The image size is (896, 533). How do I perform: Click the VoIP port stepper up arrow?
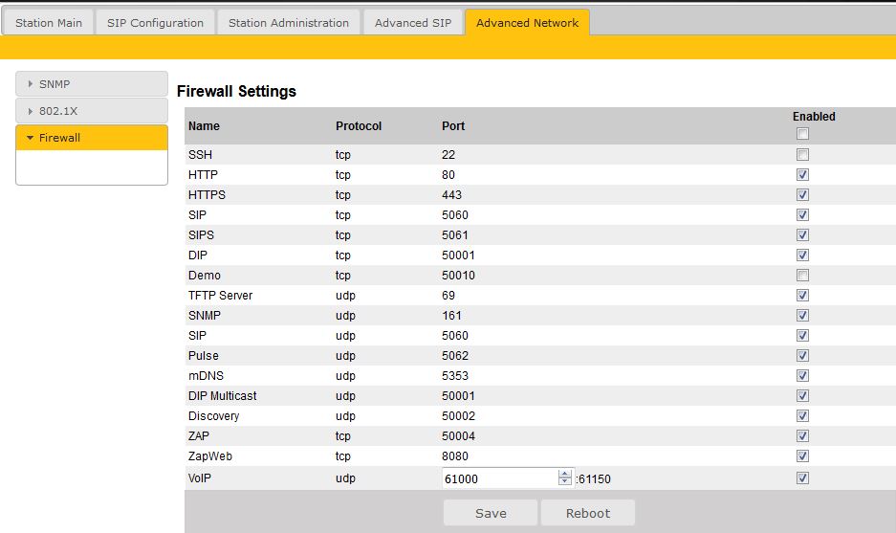565,474
